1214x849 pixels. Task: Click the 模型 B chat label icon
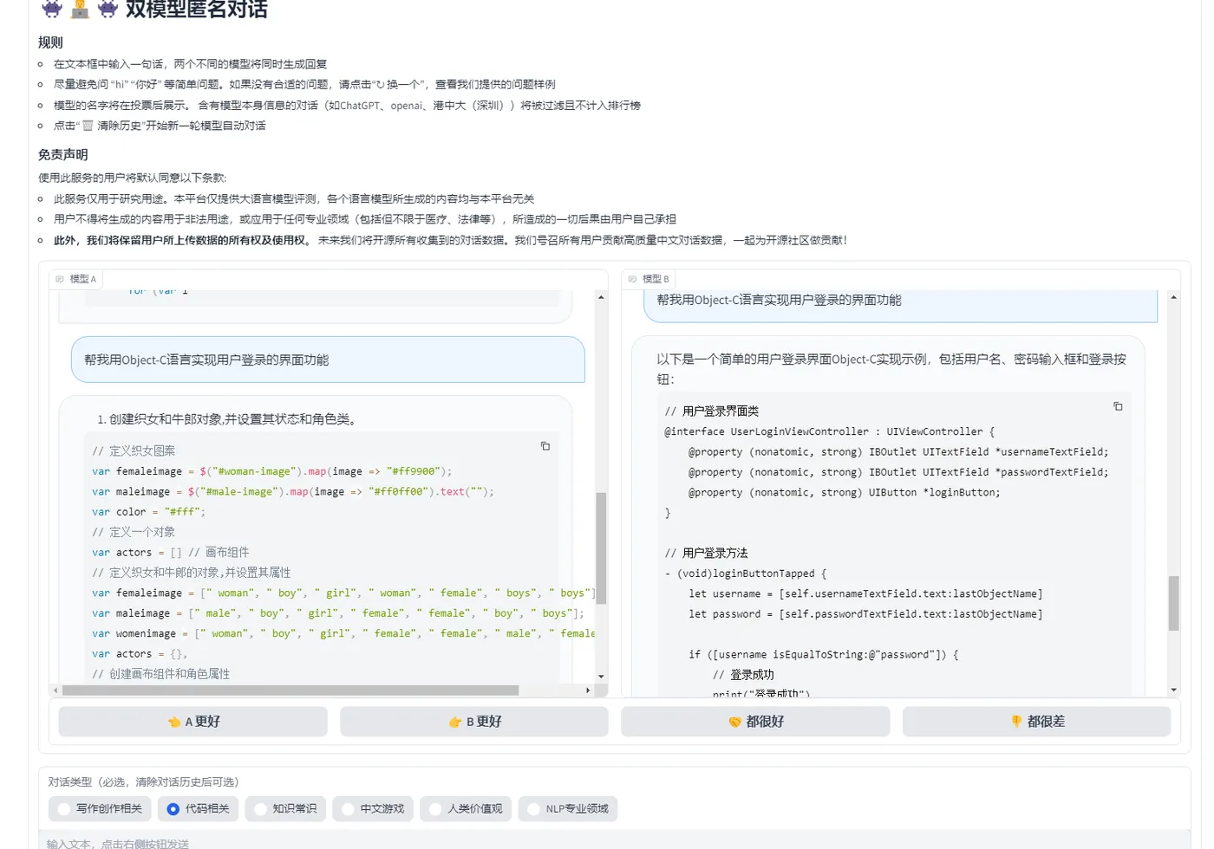pyautogui.click(x=632, y=279)
